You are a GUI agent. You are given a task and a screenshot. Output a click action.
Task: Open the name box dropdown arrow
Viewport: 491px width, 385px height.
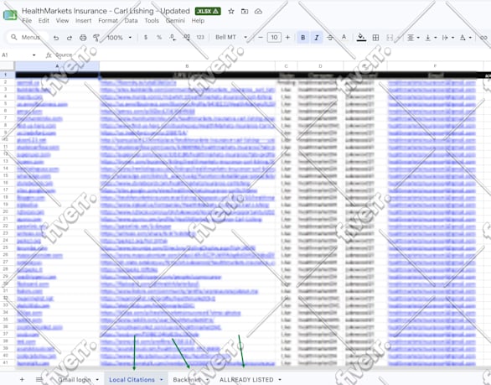click(x=34, y=55)
